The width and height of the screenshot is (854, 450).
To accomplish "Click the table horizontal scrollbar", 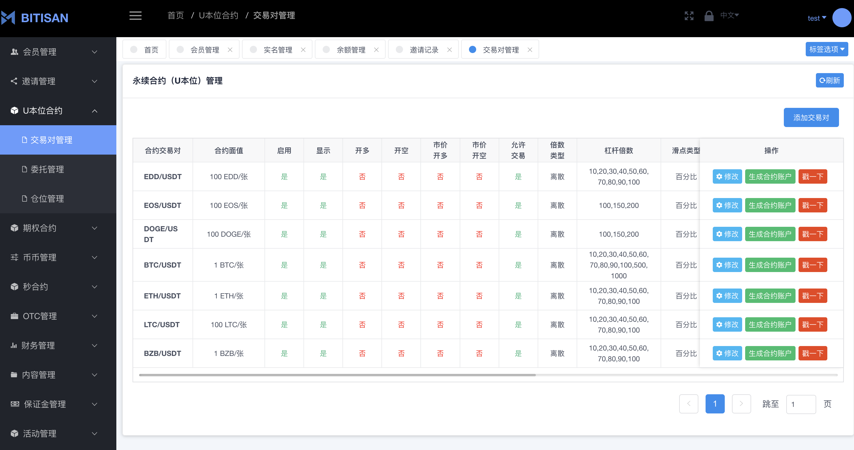I will [337, 375].
